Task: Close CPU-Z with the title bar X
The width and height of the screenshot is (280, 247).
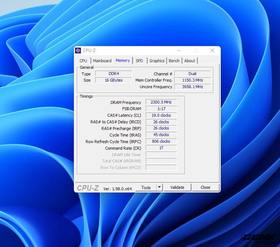Action: pyautogui.click(x=212, y=51)
